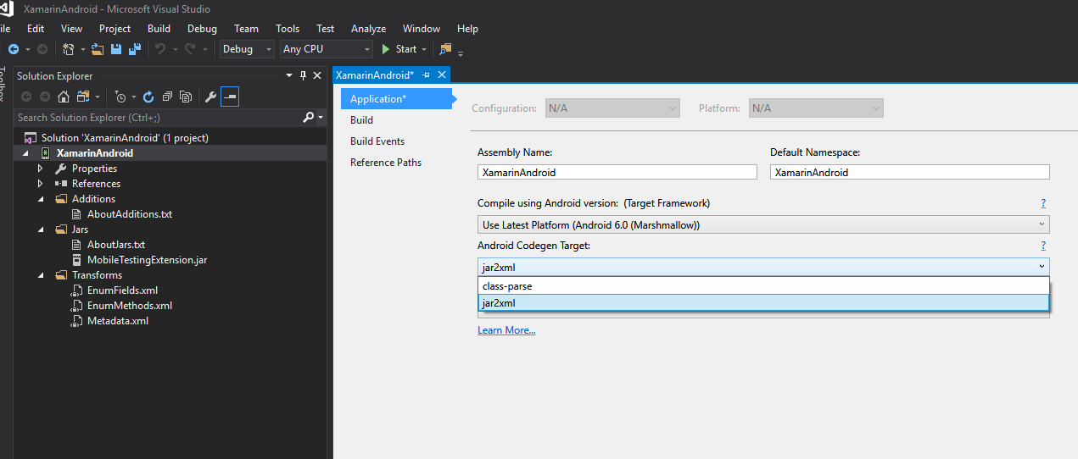This screenshot has height=459, width=1078.
Task: Open the Tools menu
Action: point(288,28)
